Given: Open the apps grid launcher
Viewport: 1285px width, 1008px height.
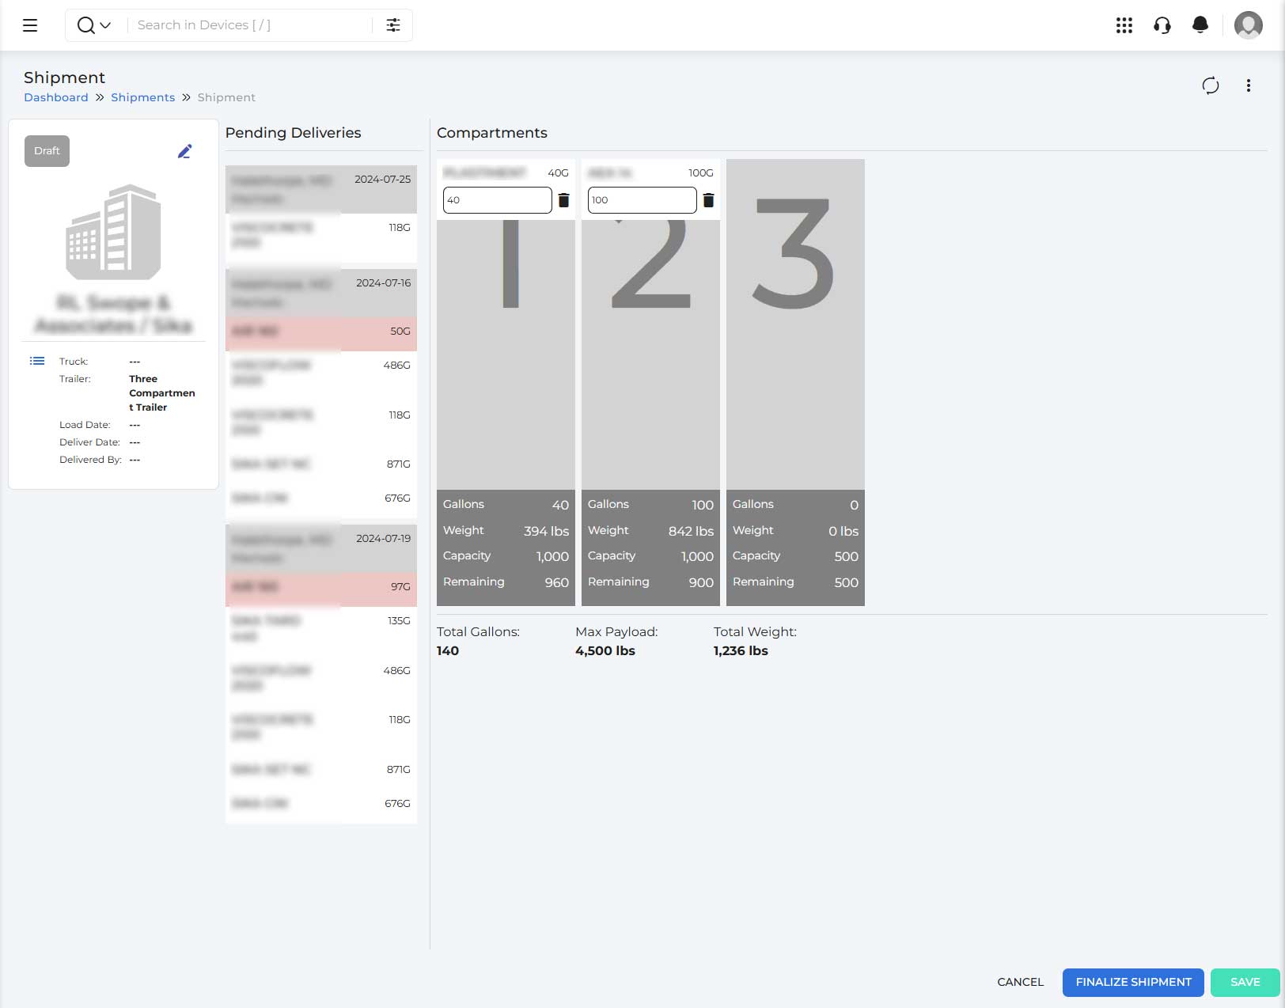Looking at the screenshot, I should (x=1124, y=25).
